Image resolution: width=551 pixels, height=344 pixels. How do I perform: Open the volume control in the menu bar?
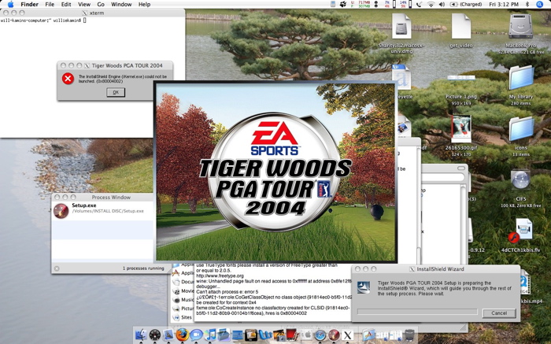point(442,4)
